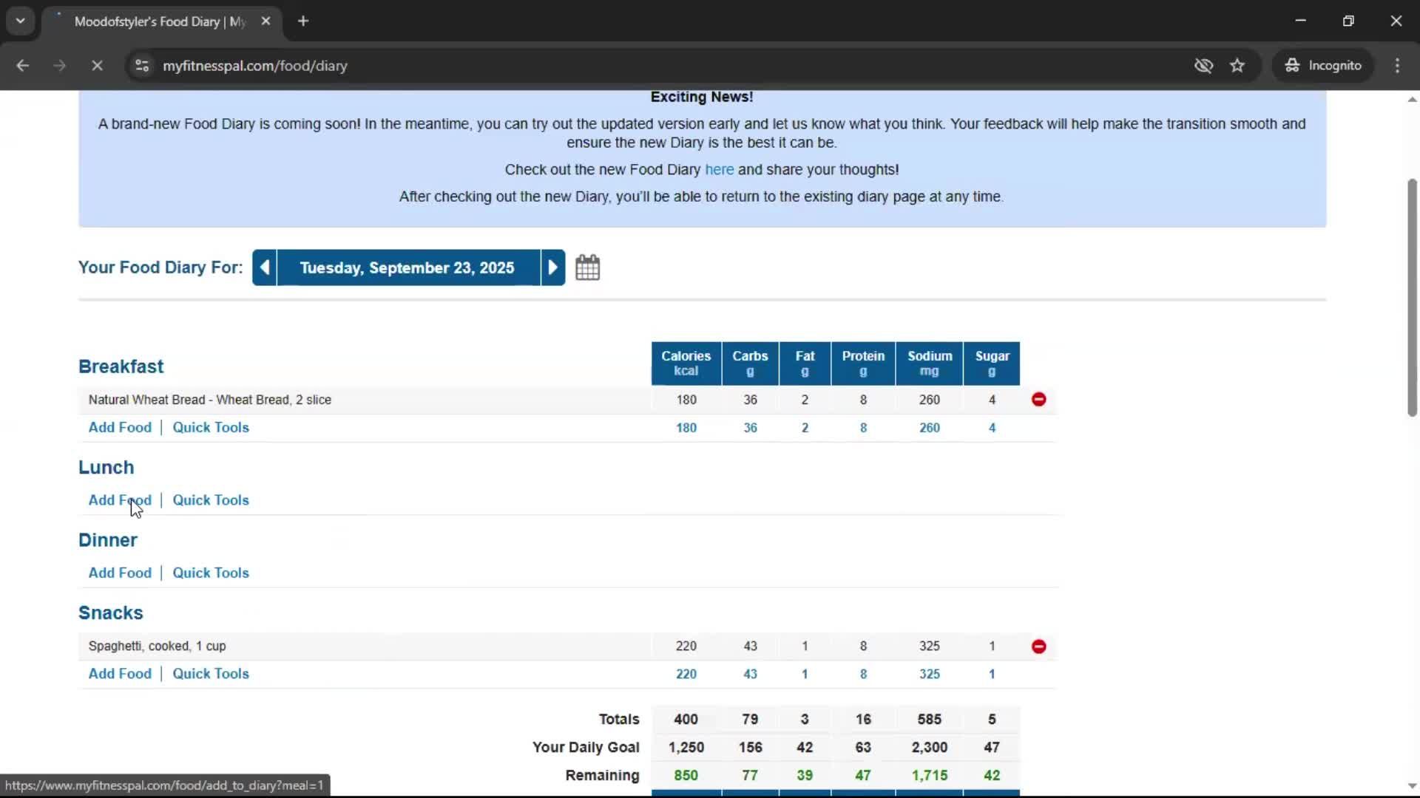
Task: Open the new Food Diary 'here' link
Action: click(x=719, y=170)
